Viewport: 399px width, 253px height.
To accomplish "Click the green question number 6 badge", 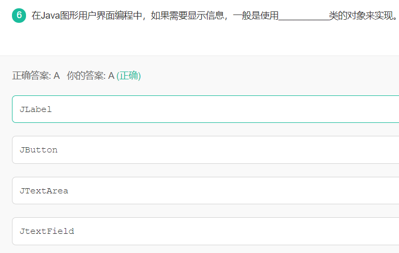I will (19, 16).
